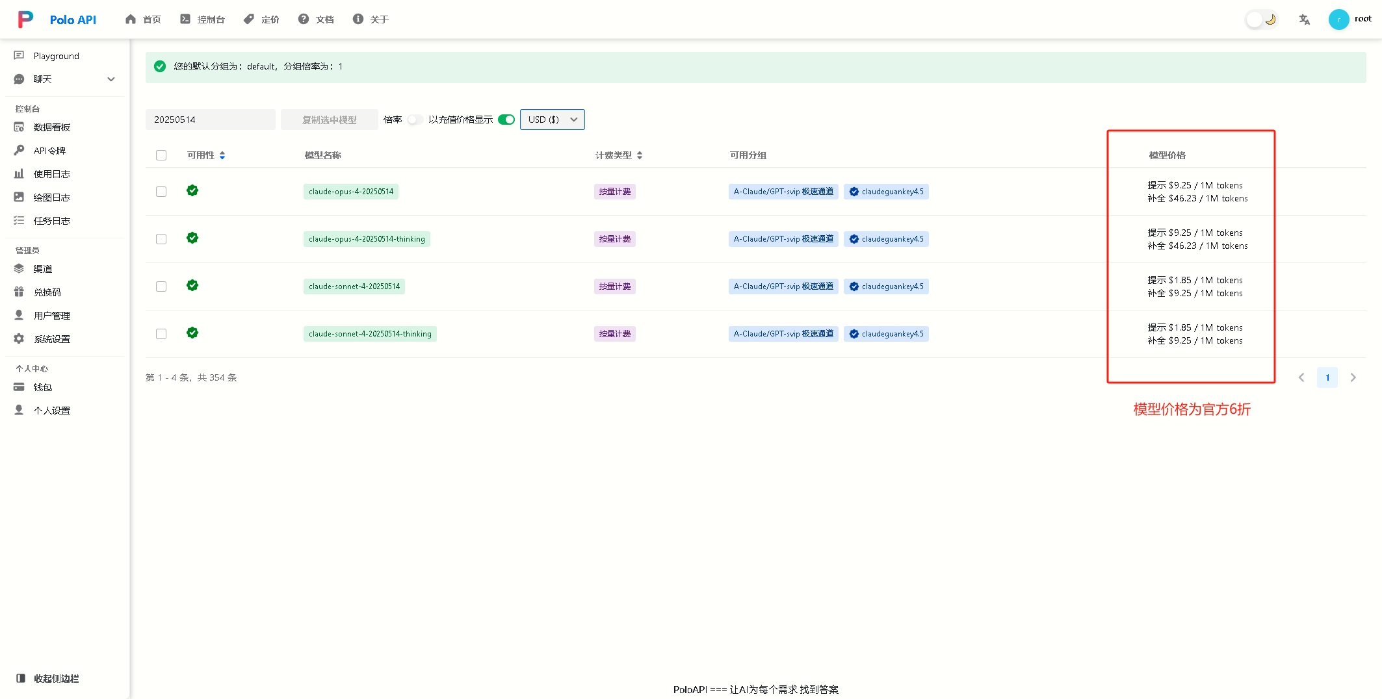
Task: Open the API令牌 key icon
Action: [19, 150]
